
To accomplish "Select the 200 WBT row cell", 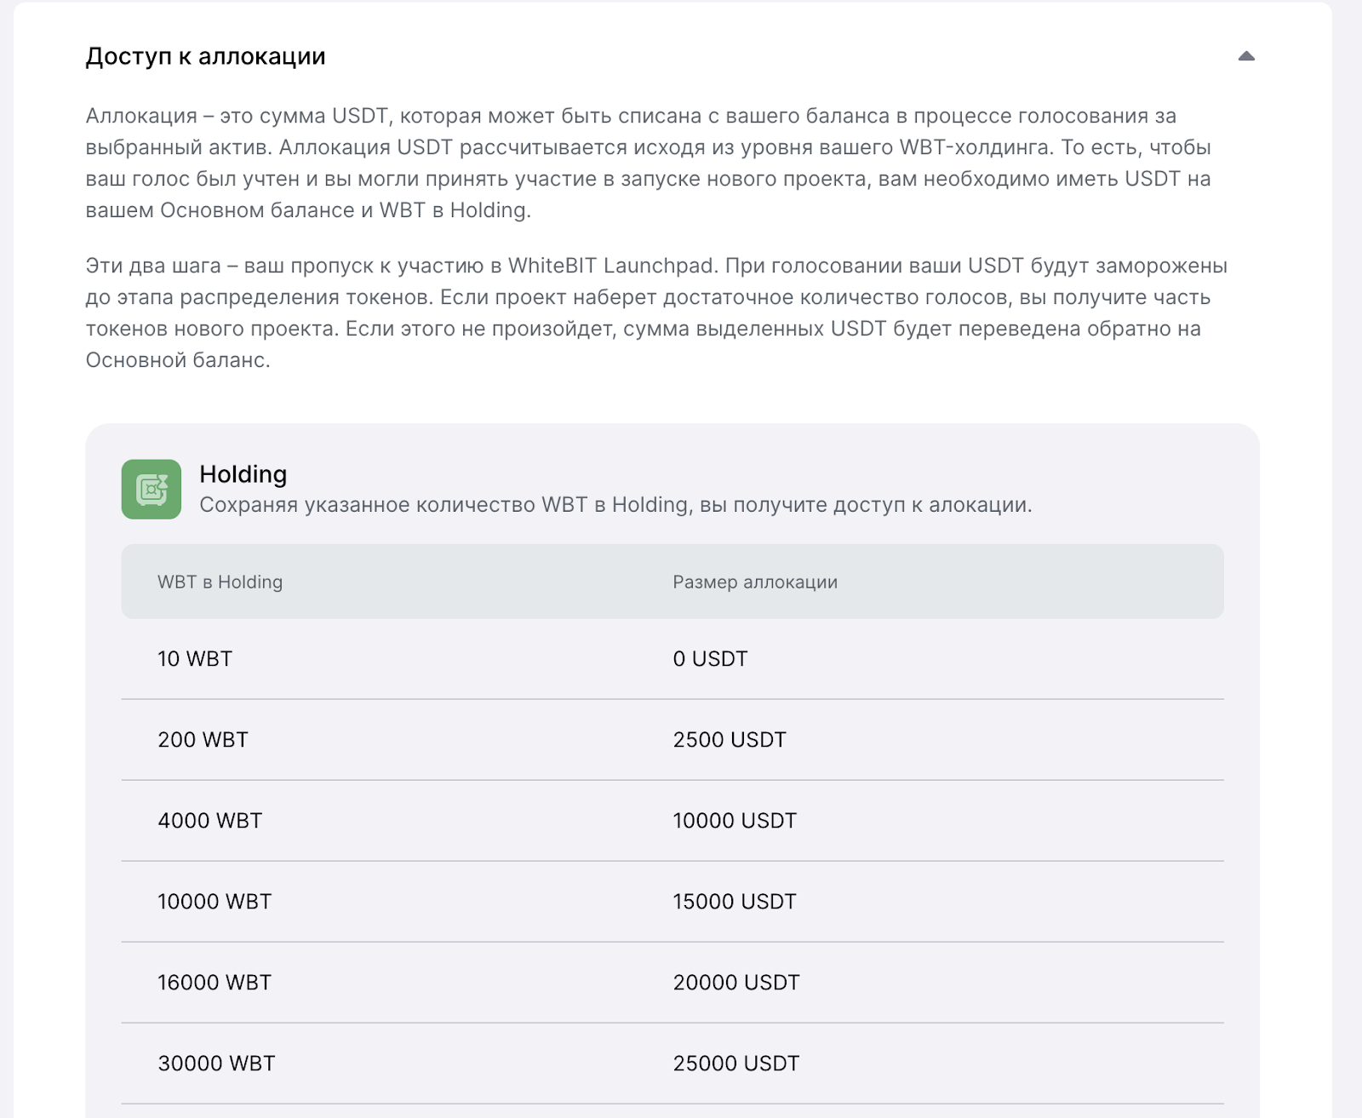I will pyautogui.click(x=203, y=740).
